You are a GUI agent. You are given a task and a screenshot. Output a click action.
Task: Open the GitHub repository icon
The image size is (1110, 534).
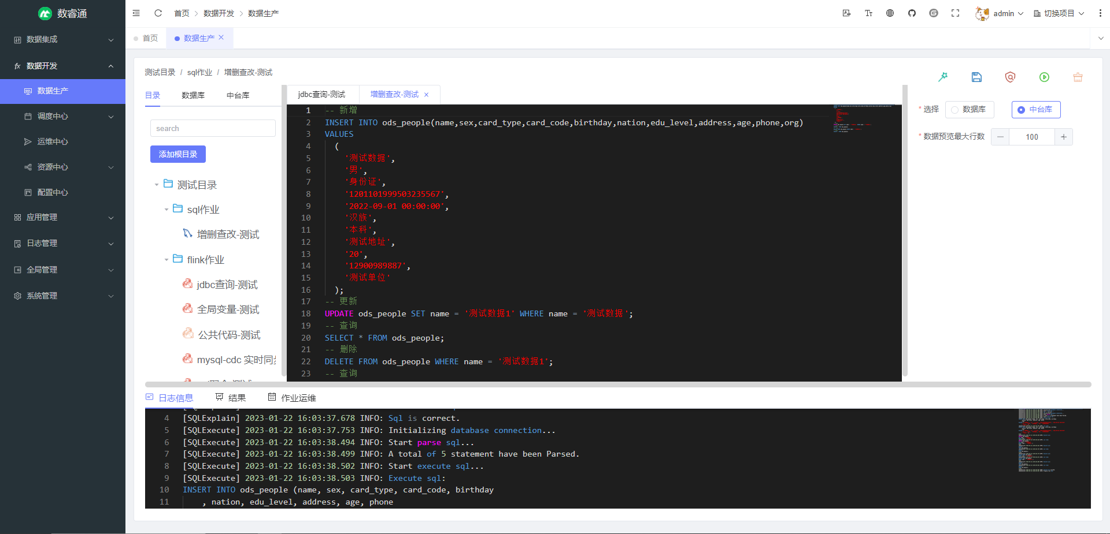click(x=912, y=13)
